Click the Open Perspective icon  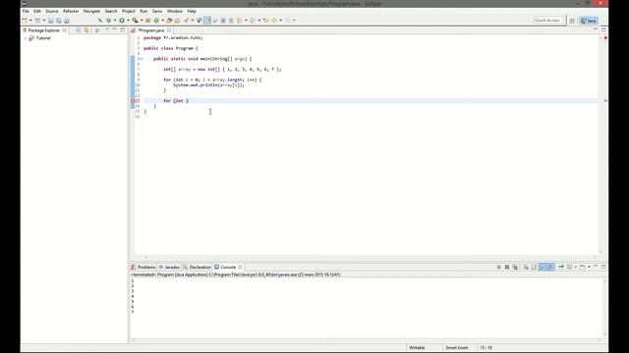pos(572,21)
